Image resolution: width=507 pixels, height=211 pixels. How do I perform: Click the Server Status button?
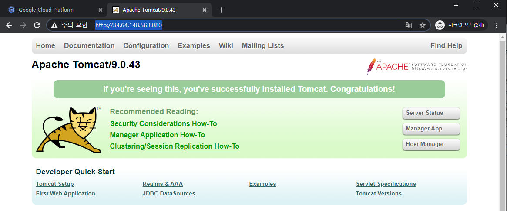(431, 113)
